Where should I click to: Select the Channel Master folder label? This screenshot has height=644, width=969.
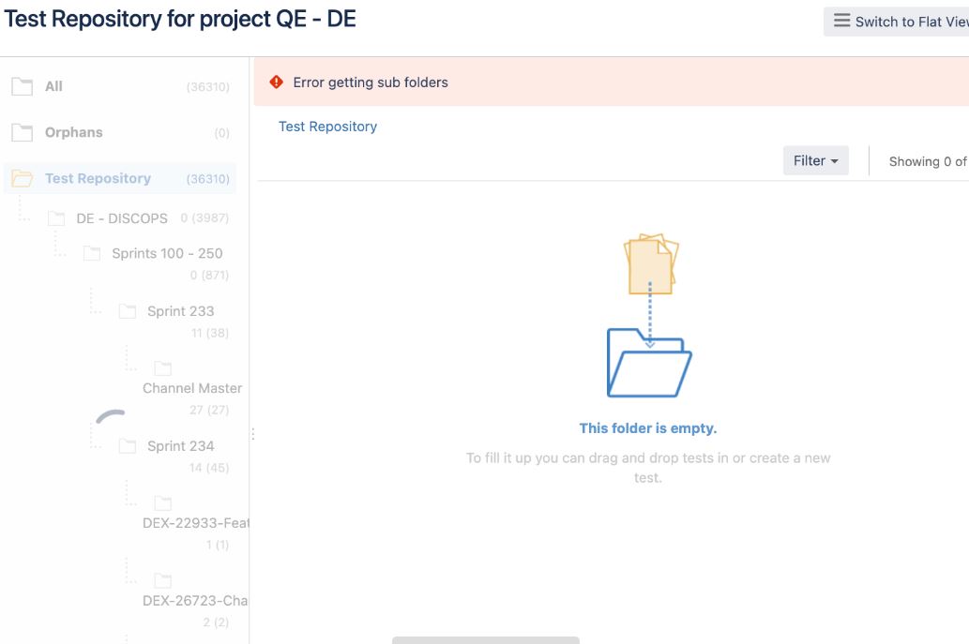192,388
